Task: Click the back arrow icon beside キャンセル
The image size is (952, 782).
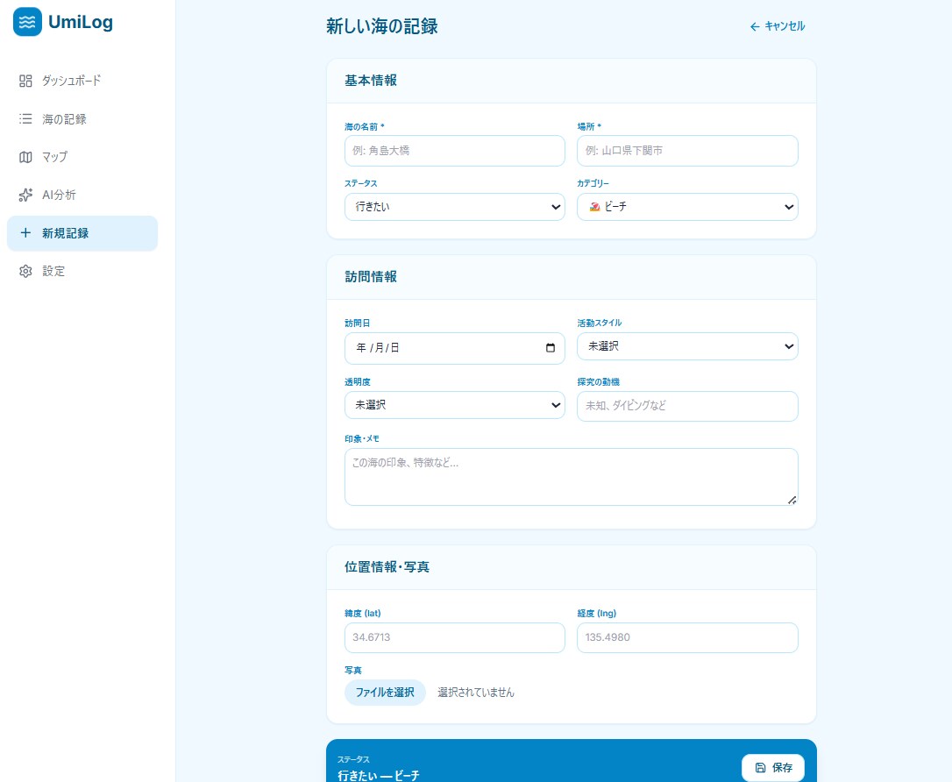Action: coord(755,26)
